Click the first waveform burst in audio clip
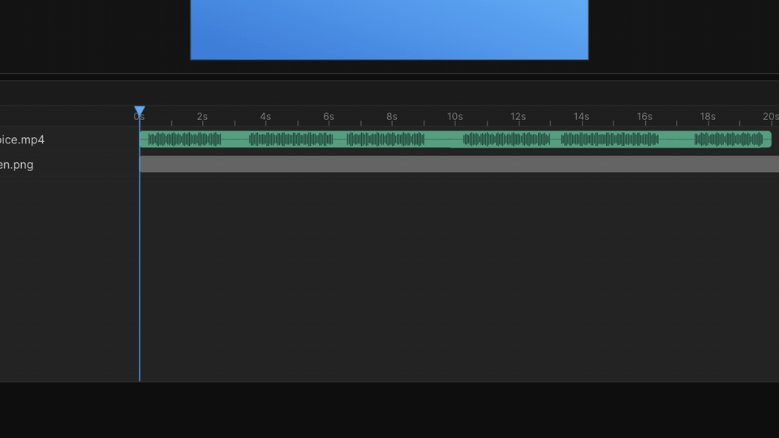 184,139
